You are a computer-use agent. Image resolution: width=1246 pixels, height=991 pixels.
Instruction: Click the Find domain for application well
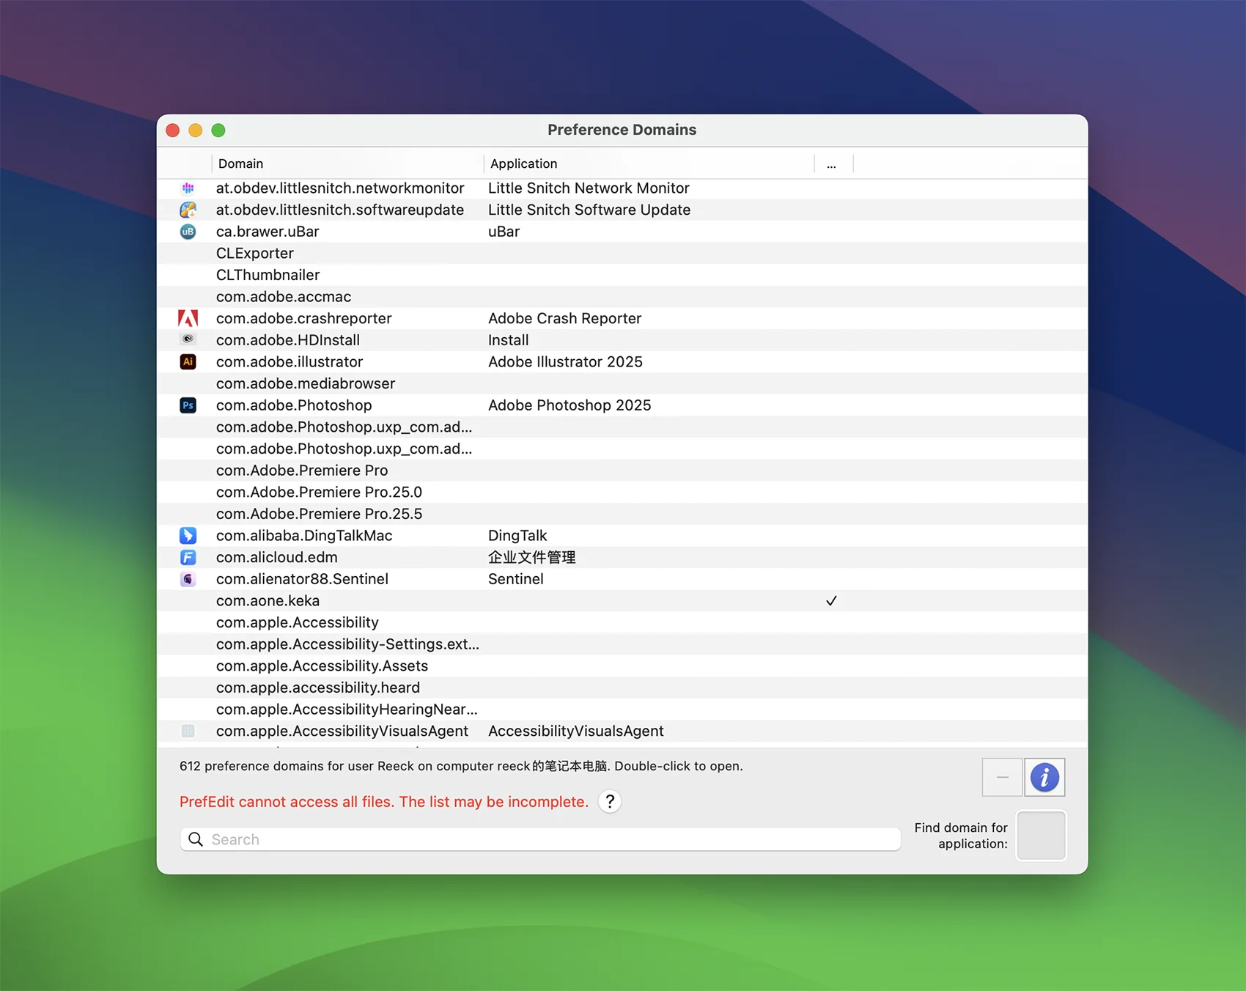(x=1041, y=836)
